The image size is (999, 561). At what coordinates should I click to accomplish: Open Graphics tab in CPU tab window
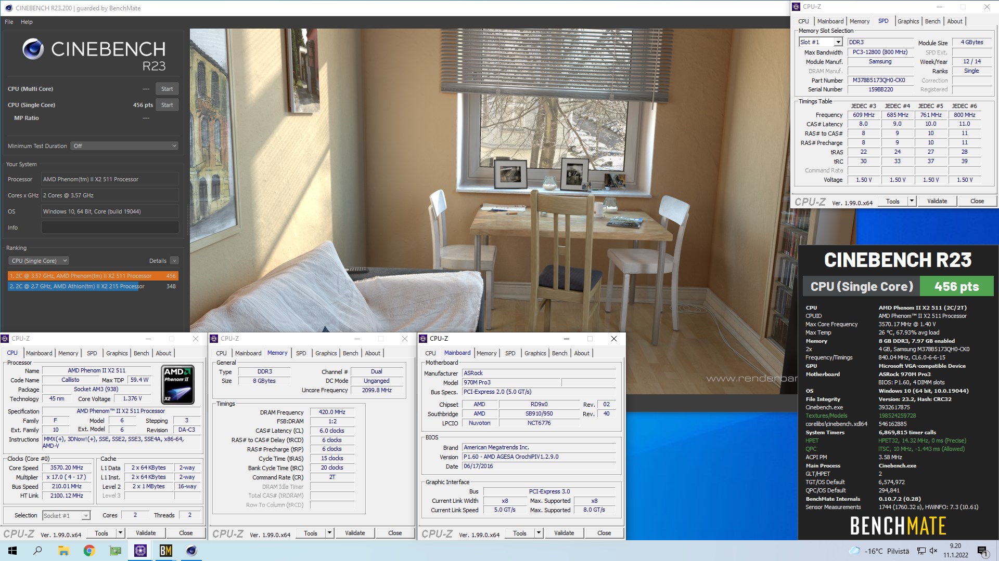point(117,353)
